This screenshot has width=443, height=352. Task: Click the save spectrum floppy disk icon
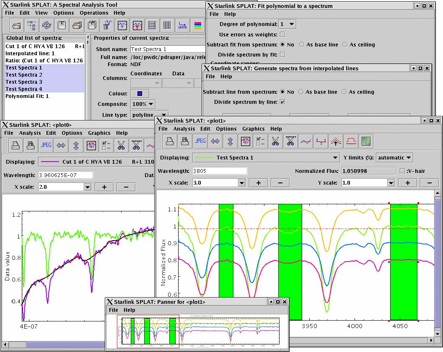click(x=62, y=26)
